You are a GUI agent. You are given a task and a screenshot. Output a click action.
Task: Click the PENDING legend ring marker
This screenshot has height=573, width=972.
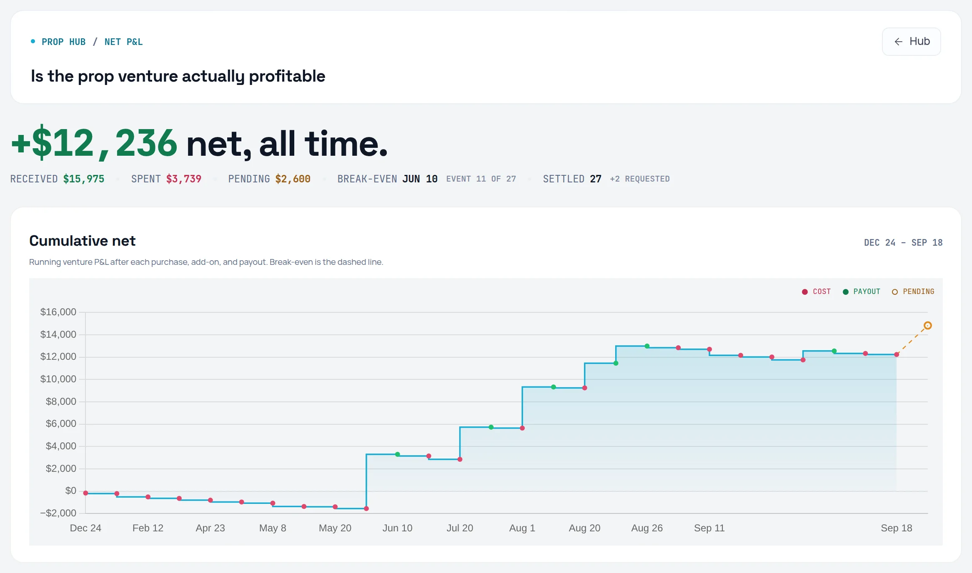pyautogui.click(x=894, y=292)
